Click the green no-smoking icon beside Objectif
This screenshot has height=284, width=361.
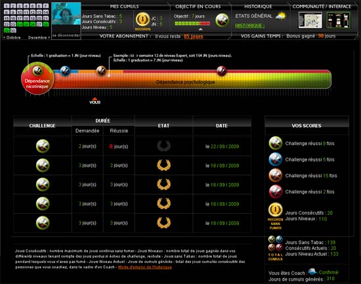(x=222, y=20)
